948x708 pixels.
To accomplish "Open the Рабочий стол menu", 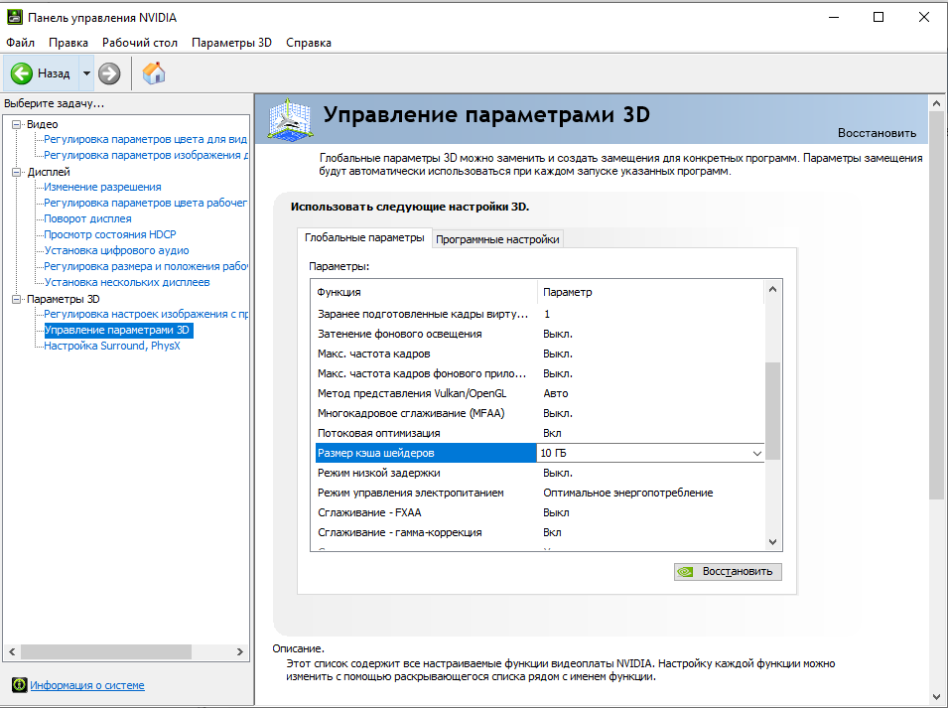I will pos(140,43).
